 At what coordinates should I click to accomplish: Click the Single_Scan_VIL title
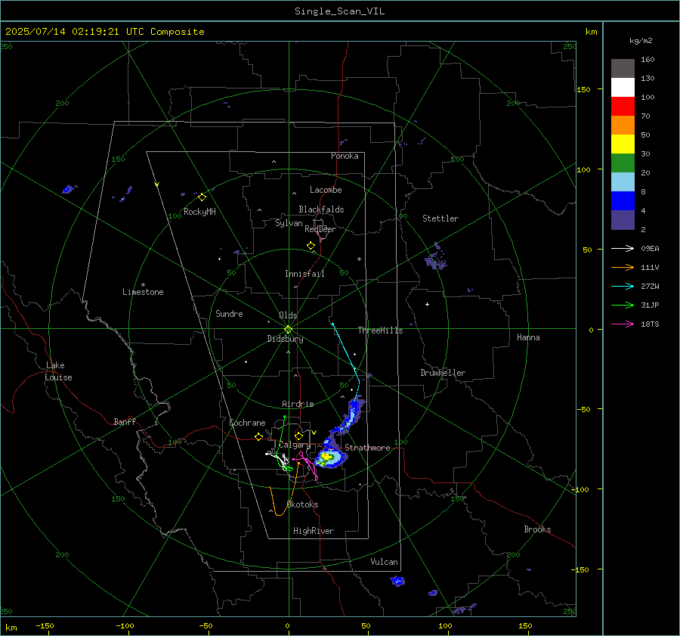[339, 11]
